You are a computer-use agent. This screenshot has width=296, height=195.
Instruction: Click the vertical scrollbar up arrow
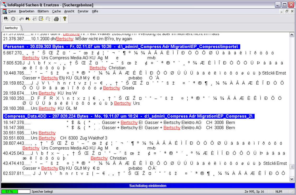click(292, 35)
